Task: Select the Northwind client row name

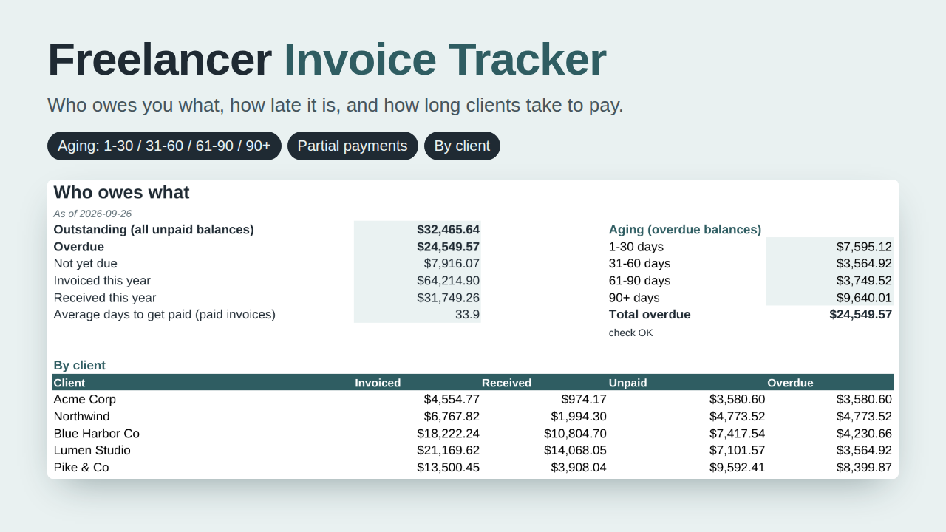Action: 82,417
